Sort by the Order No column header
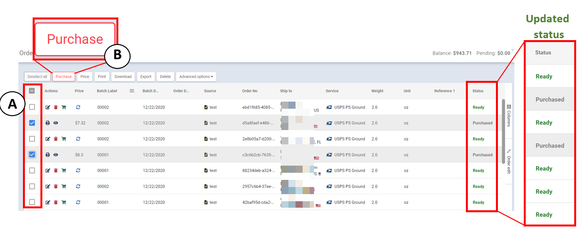581x231 pixels. (x=250, y=91)
